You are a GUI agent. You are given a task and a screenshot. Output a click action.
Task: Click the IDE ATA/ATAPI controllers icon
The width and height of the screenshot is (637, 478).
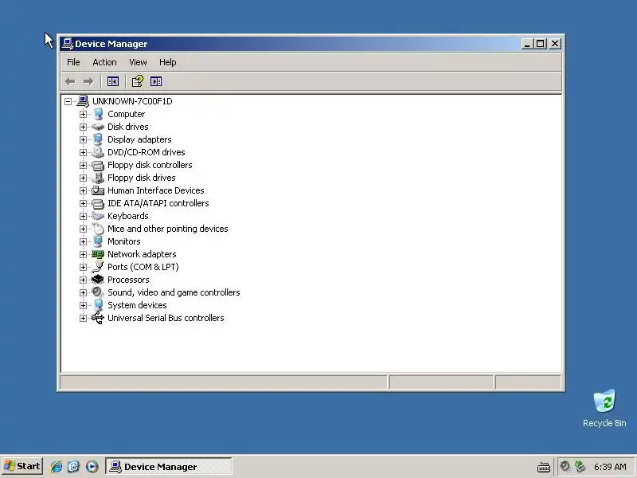tap(98, 204)
